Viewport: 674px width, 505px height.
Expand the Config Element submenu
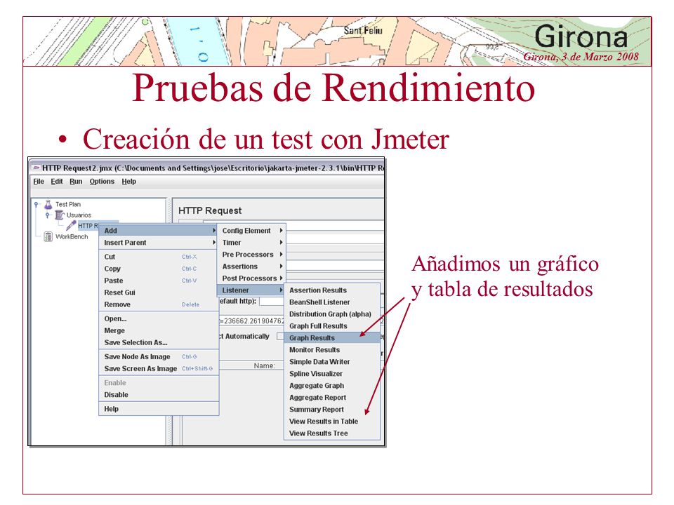click(x=251, y=231)
